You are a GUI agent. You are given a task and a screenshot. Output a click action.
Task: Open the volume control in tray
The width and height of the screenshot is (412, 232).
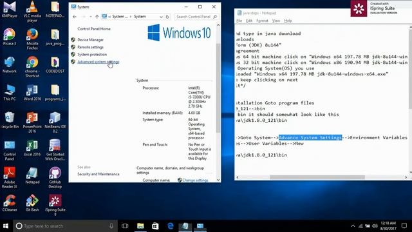[375, 226]
